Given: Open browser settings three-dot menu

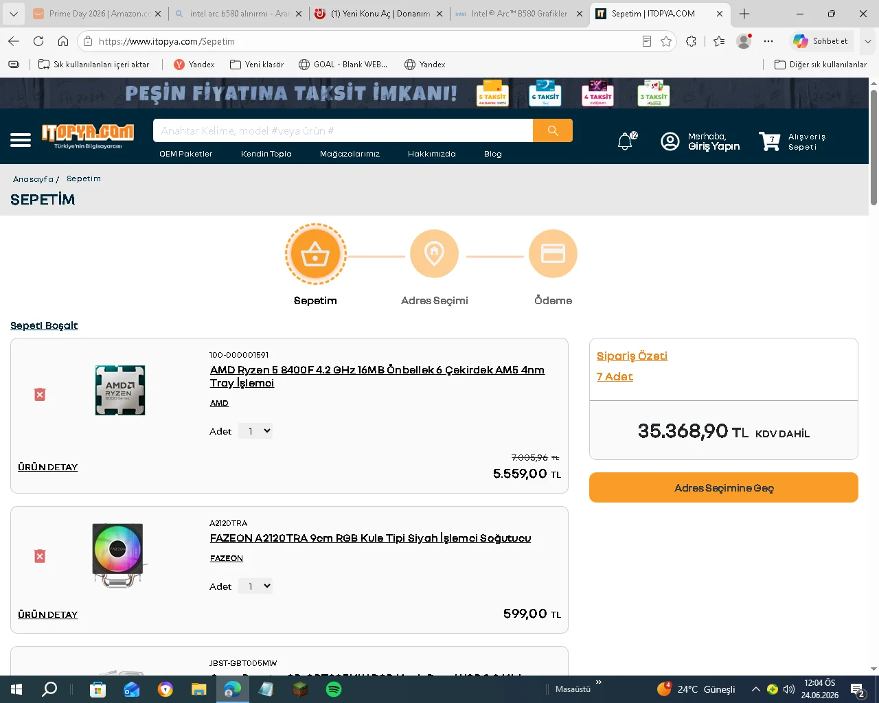Looking at the screenshot, I should (x=768, y=41).
